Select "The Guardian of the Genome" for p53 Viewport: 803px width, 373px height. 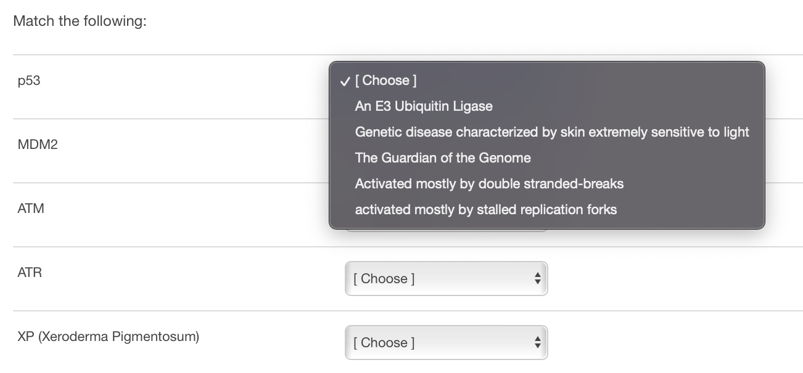point(442,158)
